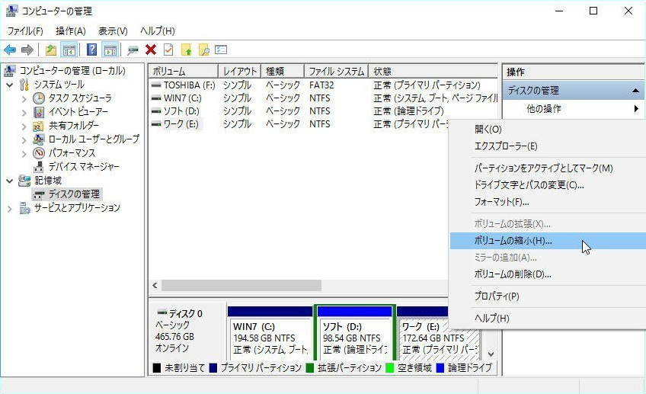The height and width of the screenshot is (394, 646).
Task: Open the 表示(V) menu
Action: click(113, 31)
